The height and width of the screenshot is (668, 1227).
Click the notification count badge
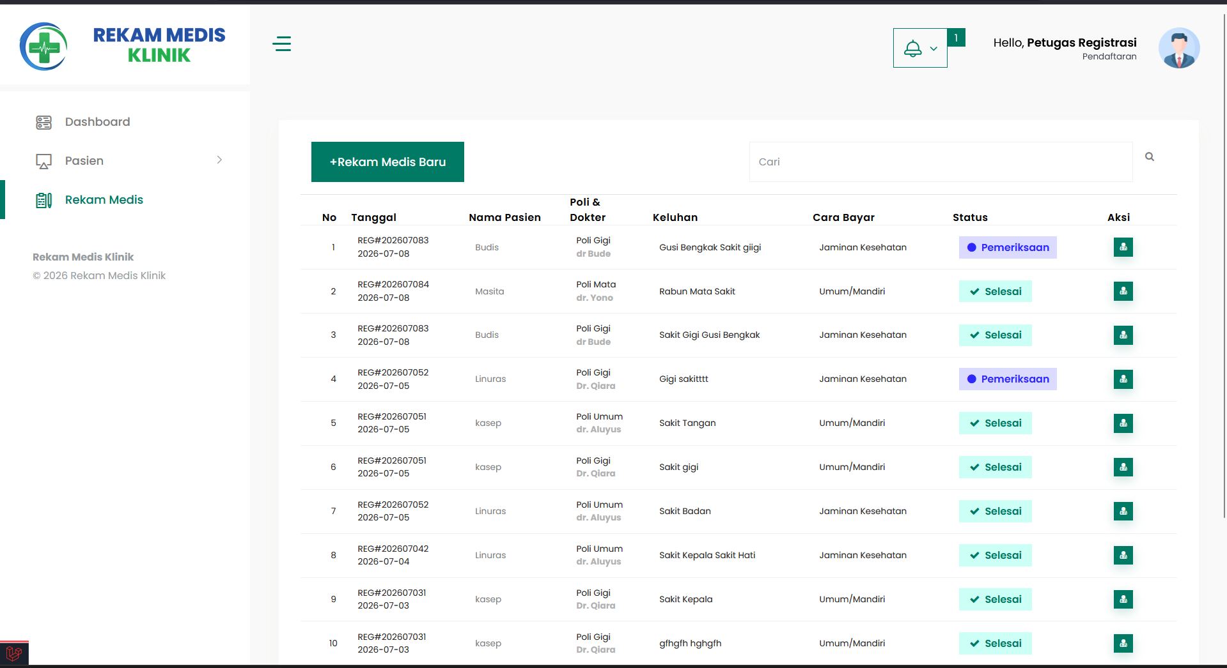click(956, 38)
